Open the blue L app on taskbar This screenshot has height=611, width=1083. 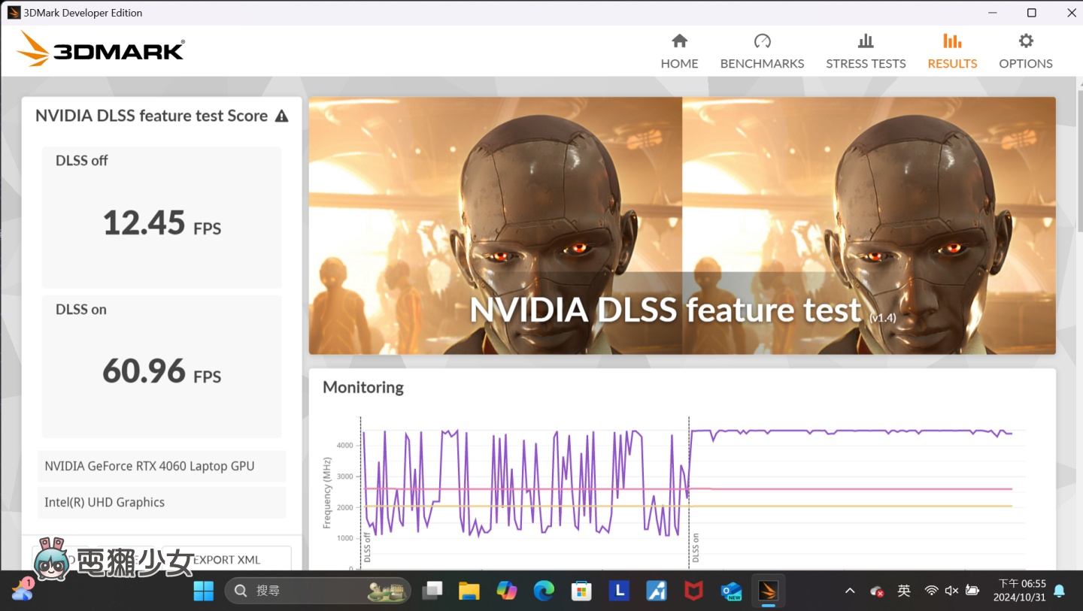coord(619,591)
